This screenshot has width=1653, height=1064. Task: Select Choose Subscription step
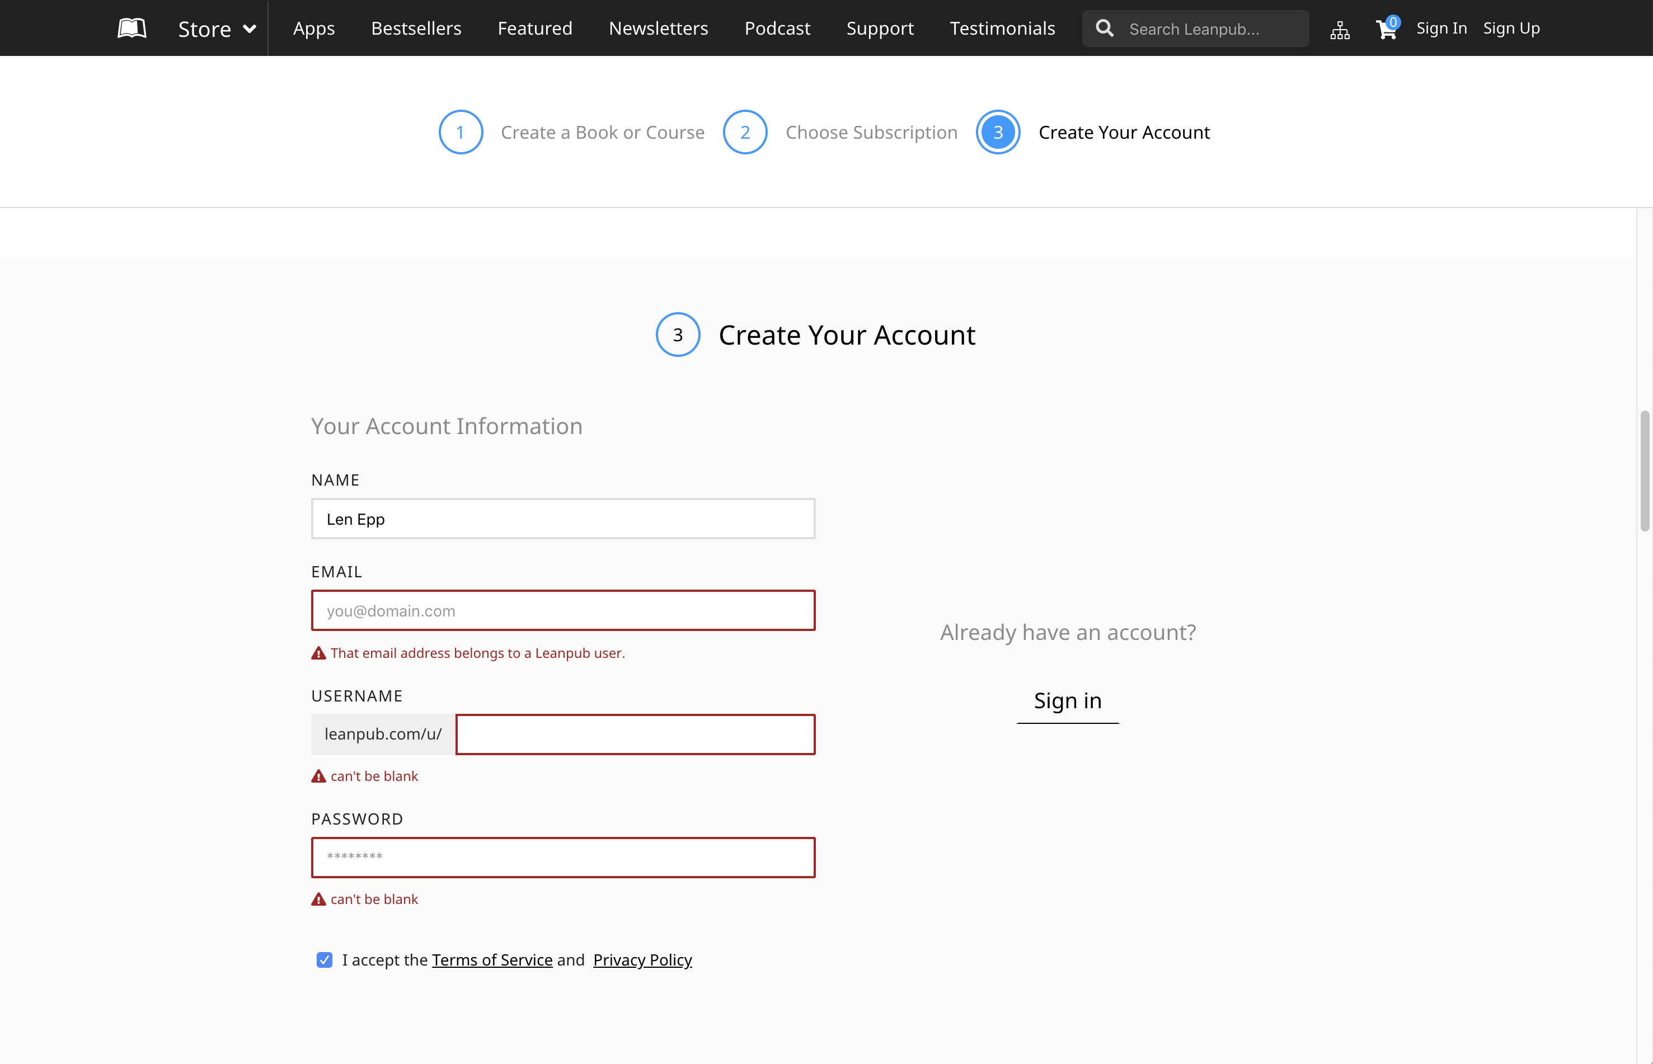pyautogui.click(x=871, y=132)
